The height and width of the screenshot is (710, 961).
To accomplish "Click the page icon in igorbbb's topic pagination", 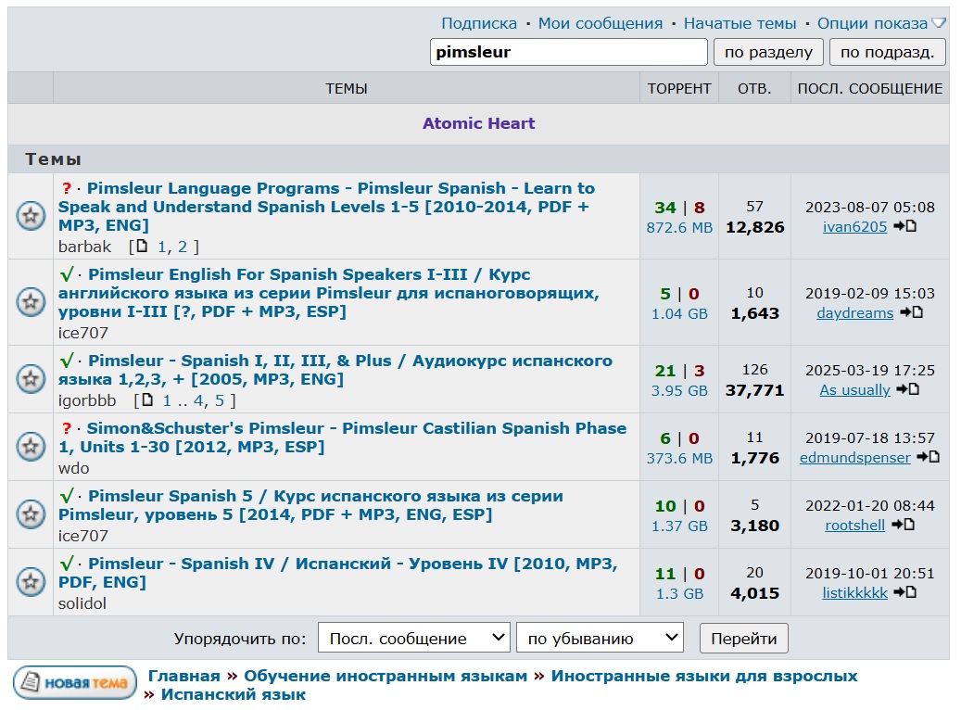I will [x=147, y=400].
